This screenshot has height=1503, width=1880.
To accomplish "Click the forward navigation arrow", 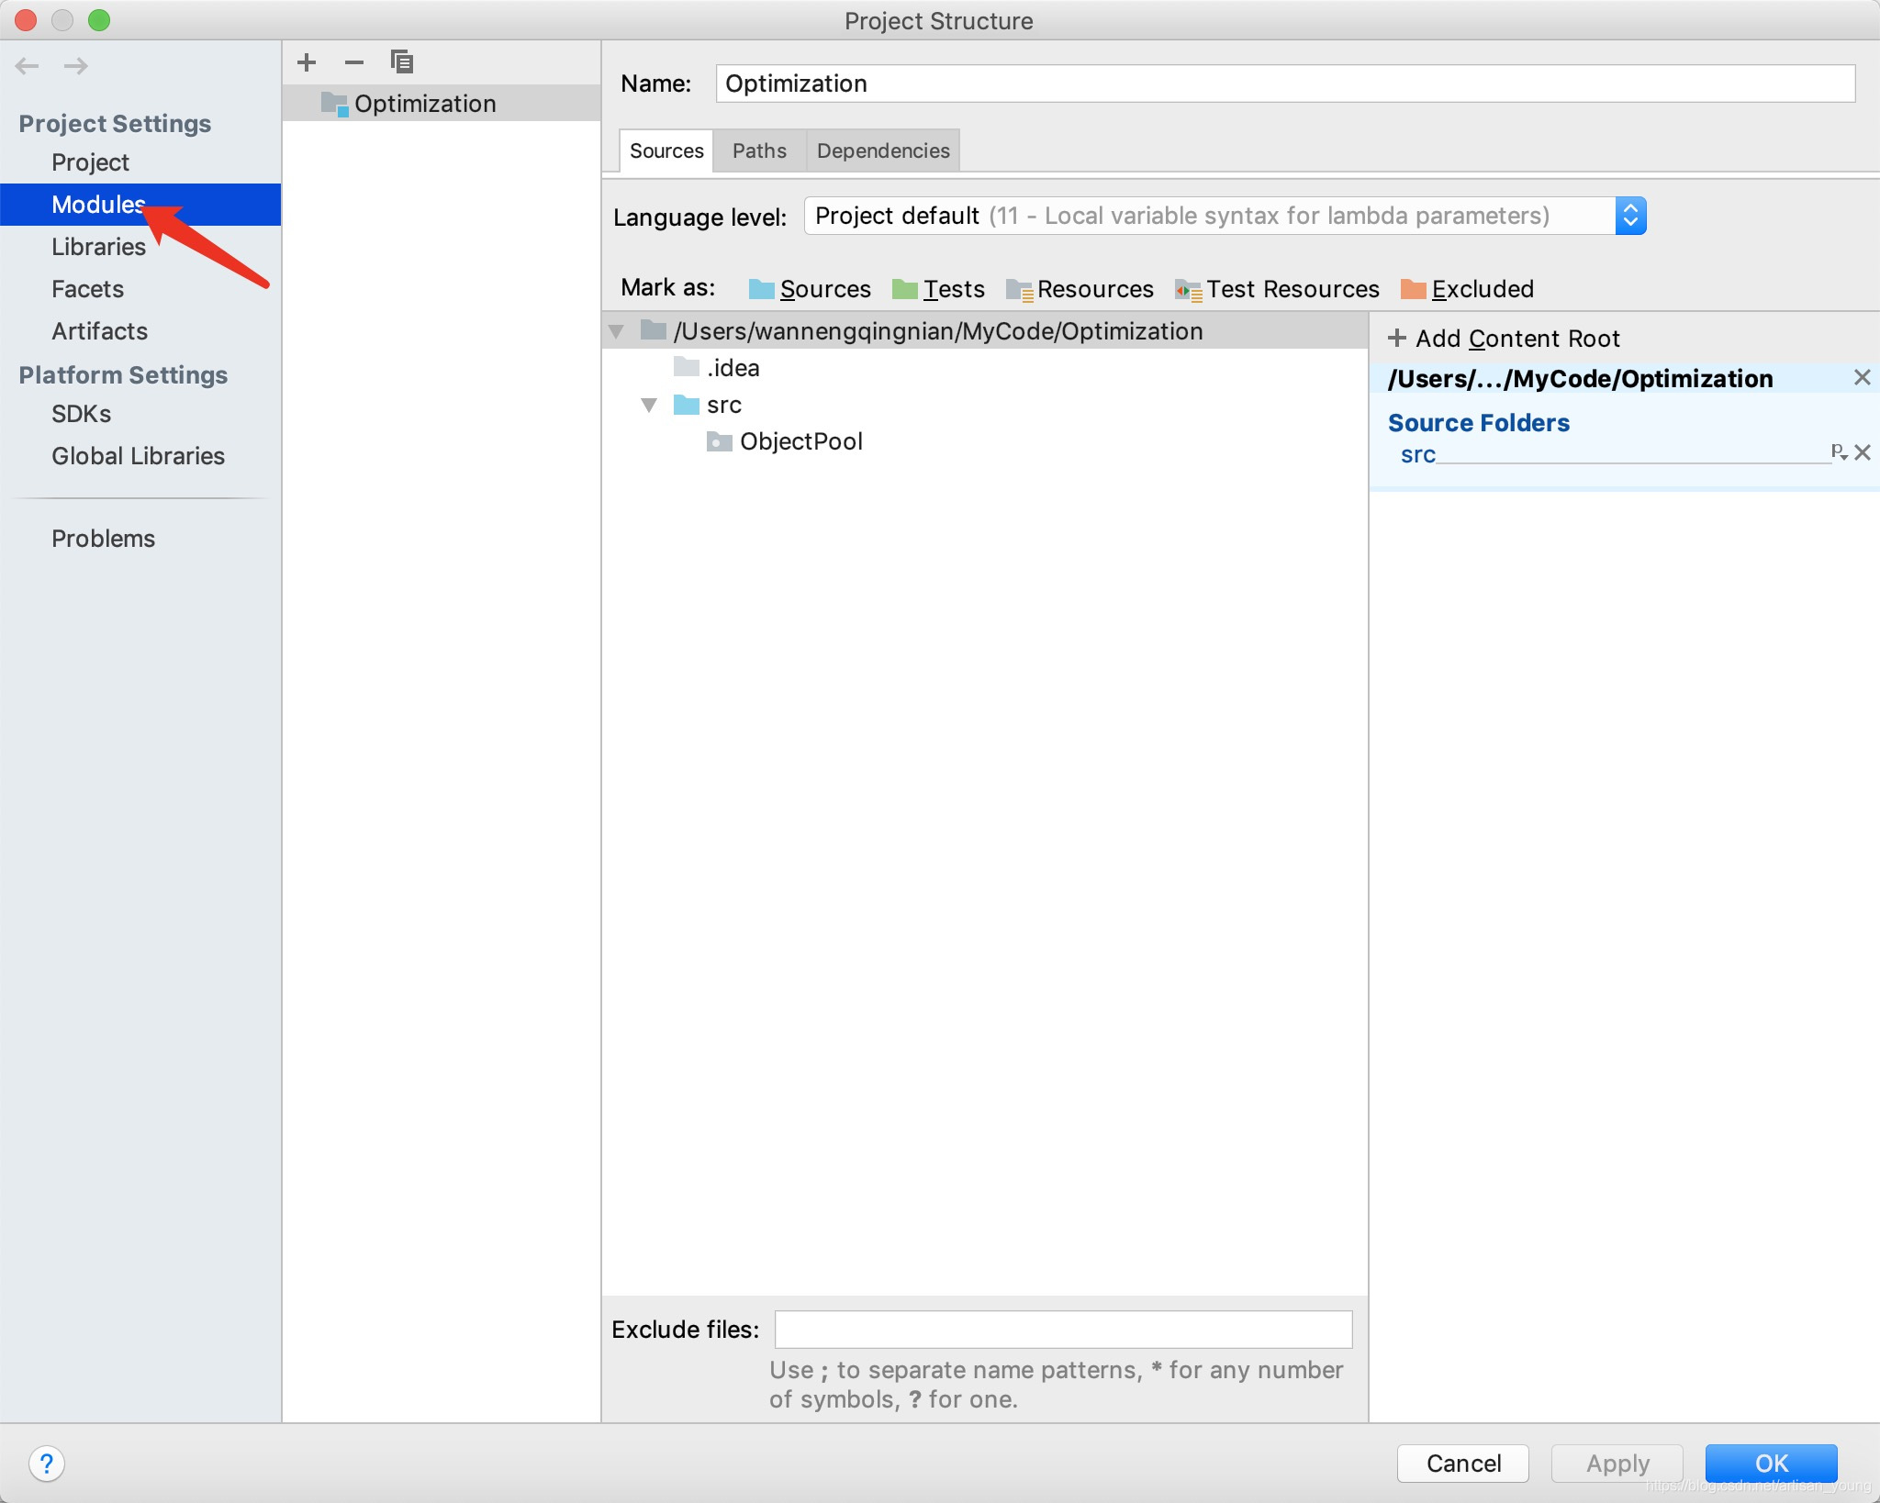I will (x=76, y=66).
